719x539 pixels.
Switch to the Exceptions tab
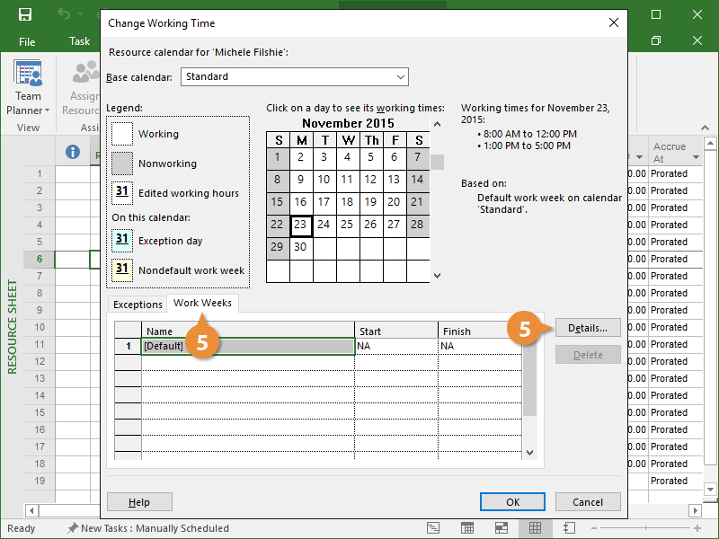tap(138, 305)
